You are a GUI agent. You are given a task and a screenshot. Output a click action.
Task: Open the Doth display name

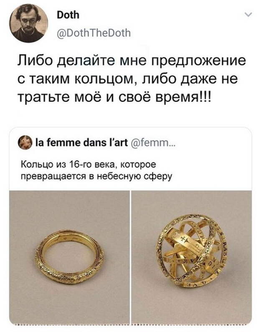[x=68, y=15]
